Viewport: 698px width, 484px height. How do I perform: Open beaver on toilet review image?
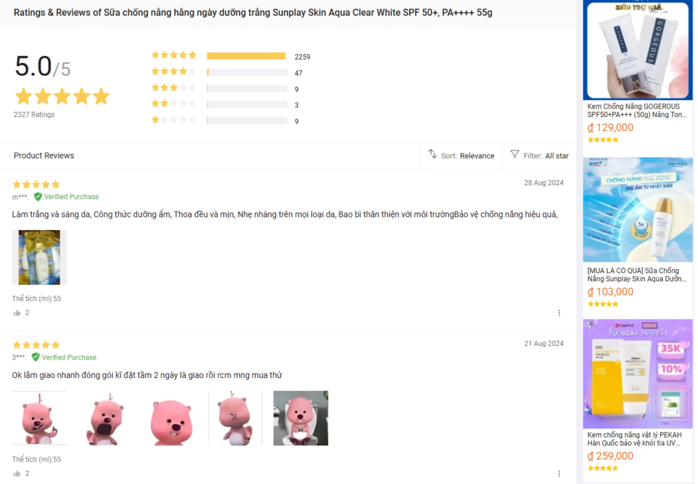pos(300,418)
